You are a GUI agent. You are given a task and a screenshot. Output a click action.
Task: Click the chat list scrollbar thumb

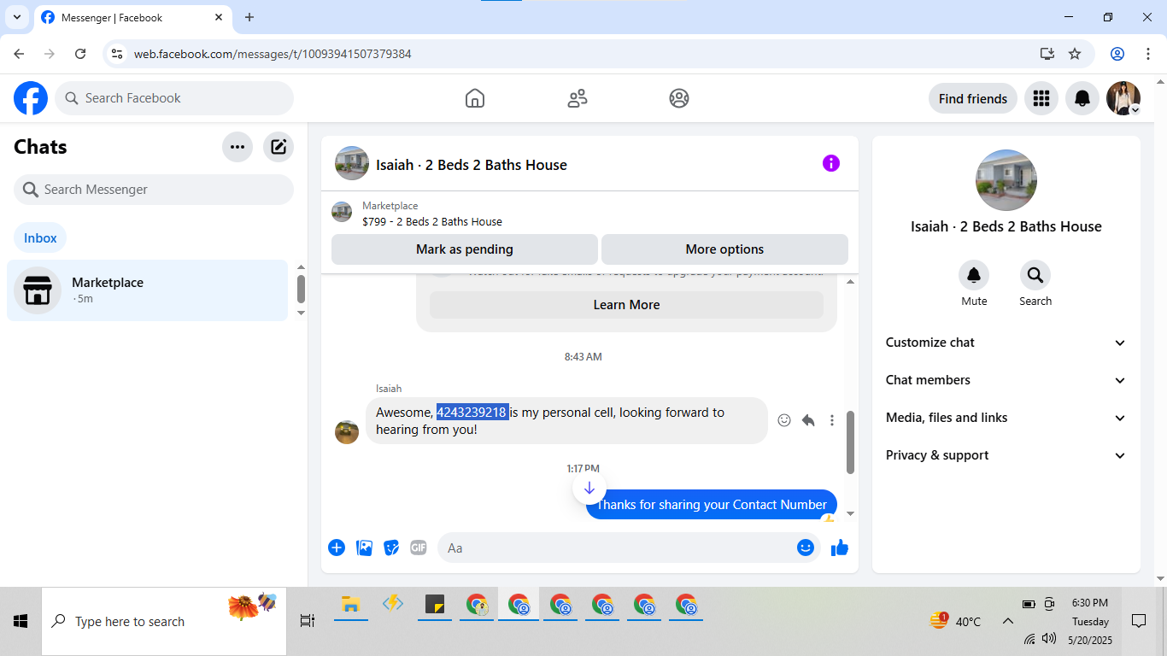301,289
